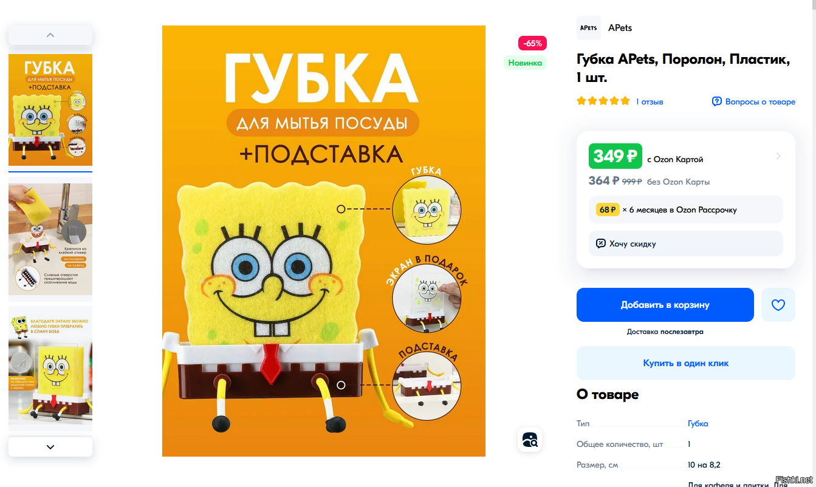Image resolution: width=816 pixels, height=487 pixels.
Task: Buy in one click button
Action: pyautogui.click(x=685, y=363)
